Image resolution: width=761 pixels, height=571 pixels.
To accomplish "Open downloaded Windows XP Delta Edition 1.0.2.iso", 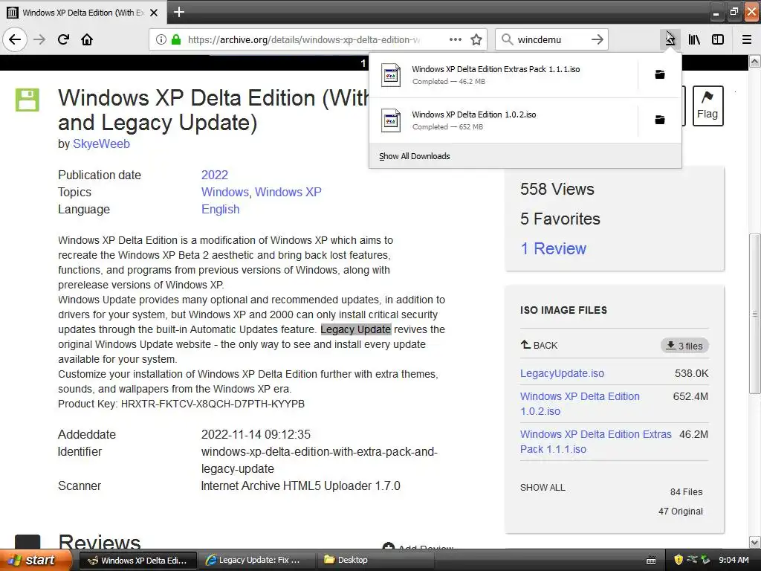I will tap(505, 120).
